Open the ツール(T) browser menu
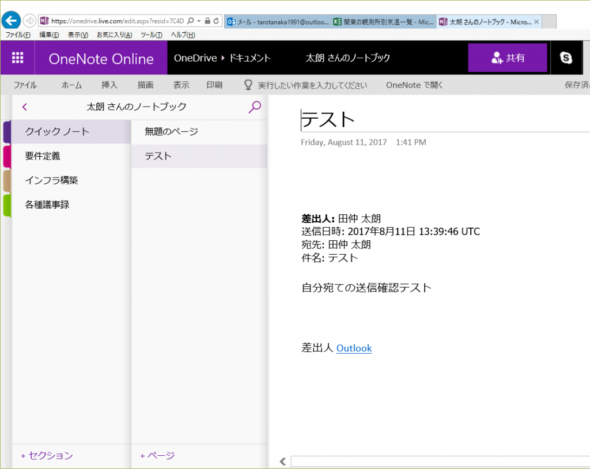Image resolution: width=590 pixels, height=469 pixels. point(152,35)
